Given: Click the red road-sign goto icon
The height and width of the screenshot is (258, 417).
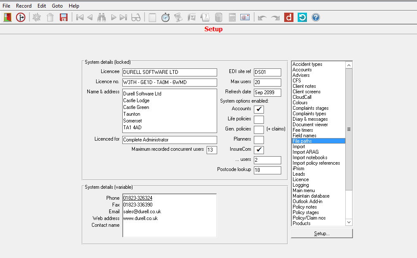Looking at the screenshot, I should tap(21, 18).
